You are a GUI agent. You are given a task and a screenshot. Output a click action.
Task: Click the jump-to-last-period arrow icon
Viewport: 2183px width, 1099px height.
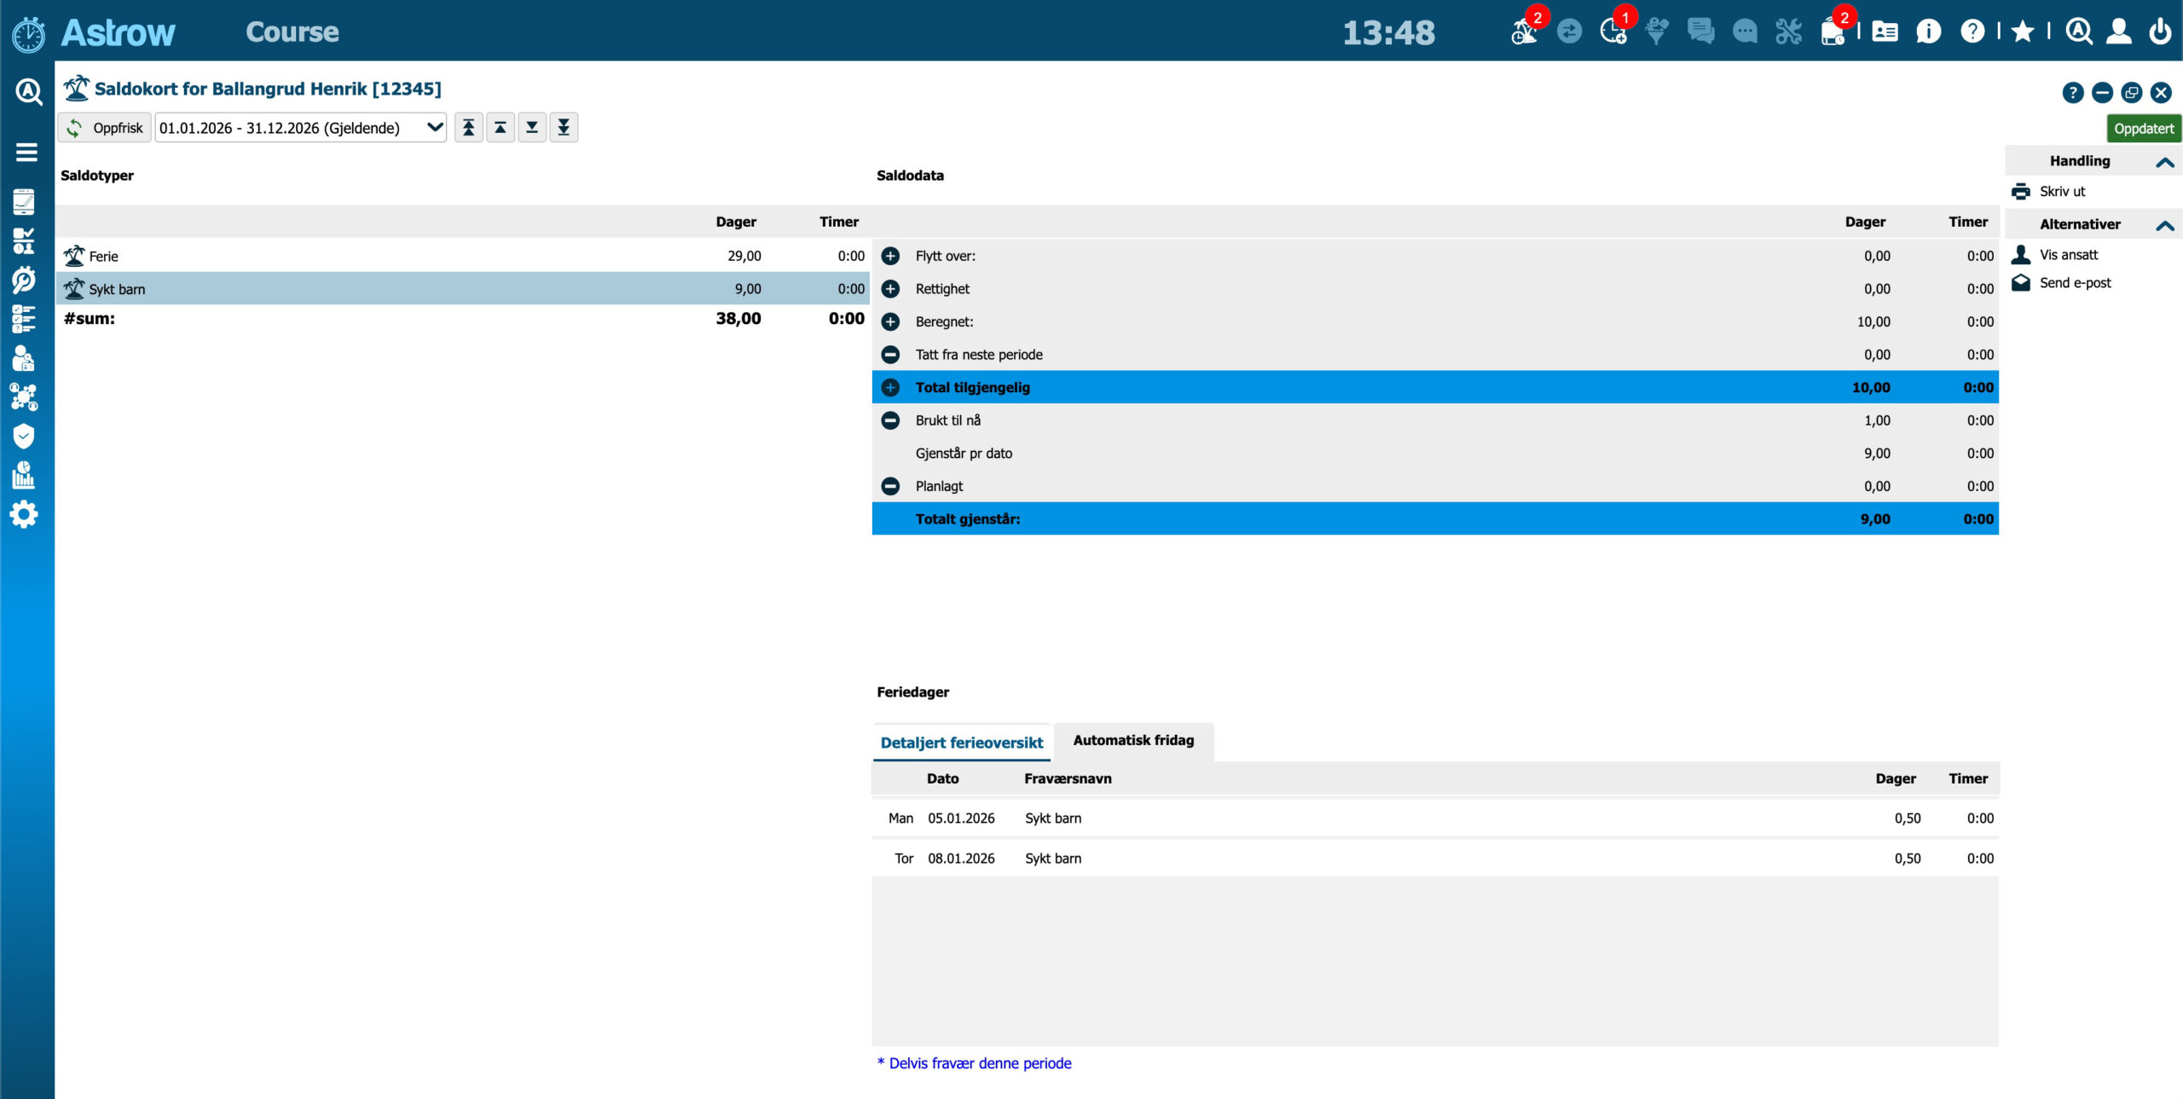(x=564, y=128)
